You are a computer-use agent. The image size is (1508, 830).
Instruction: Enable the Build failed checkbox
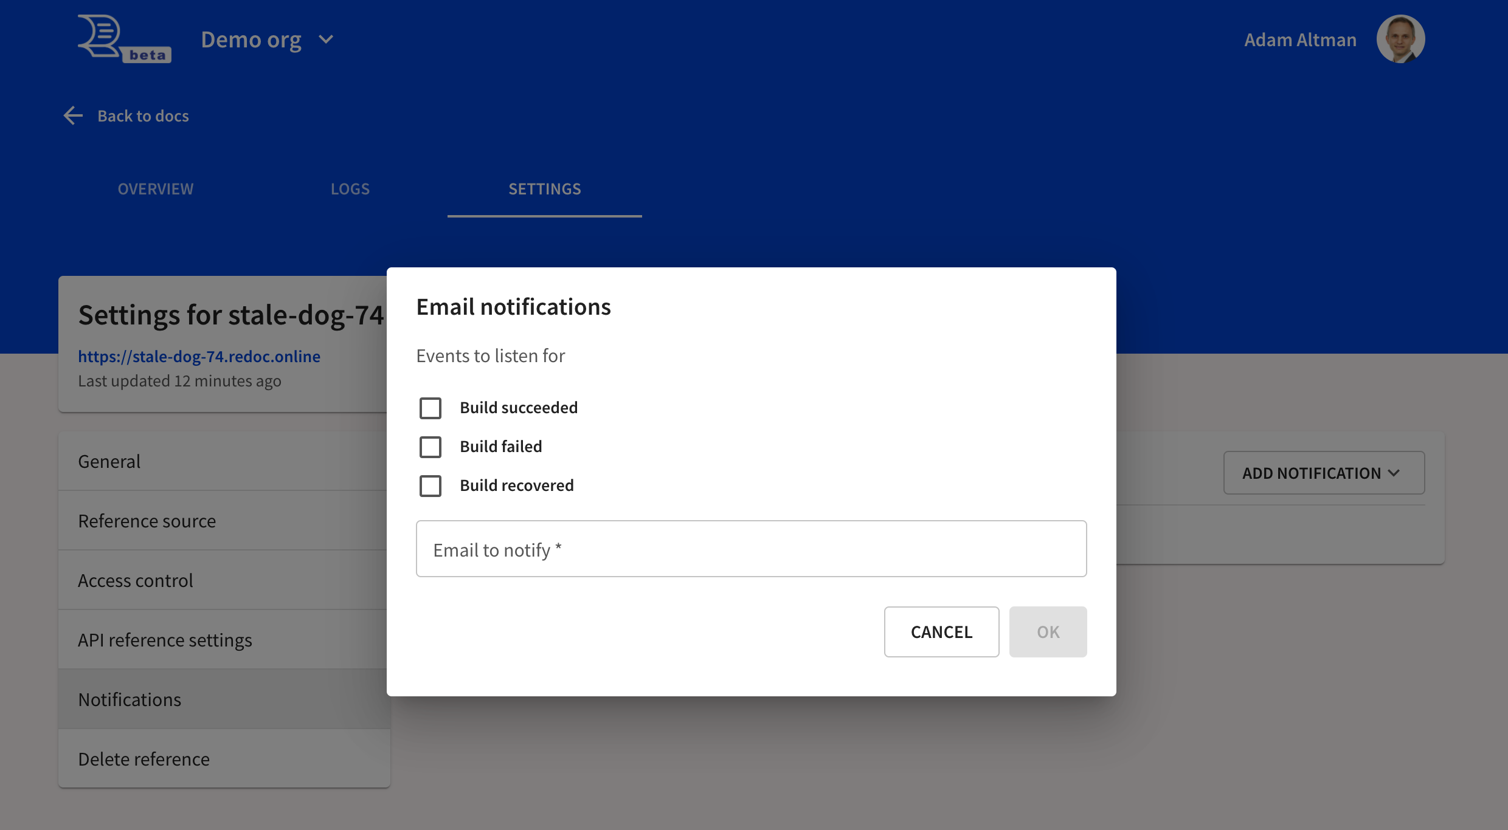click(431, 447)
